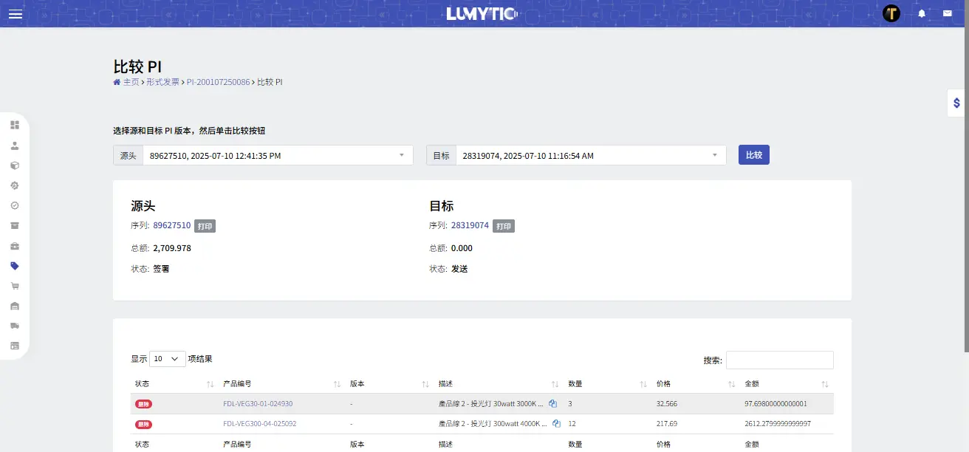This screenshot has width=969, height=452.
Task: Sort table by 状态 column
Action: tap(210, 384)
